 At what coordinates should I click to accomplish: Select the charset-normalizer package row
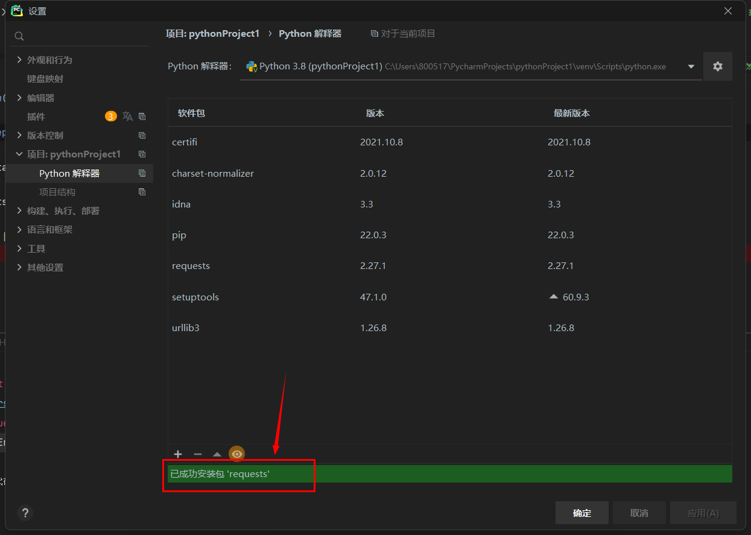pos(449,173)
